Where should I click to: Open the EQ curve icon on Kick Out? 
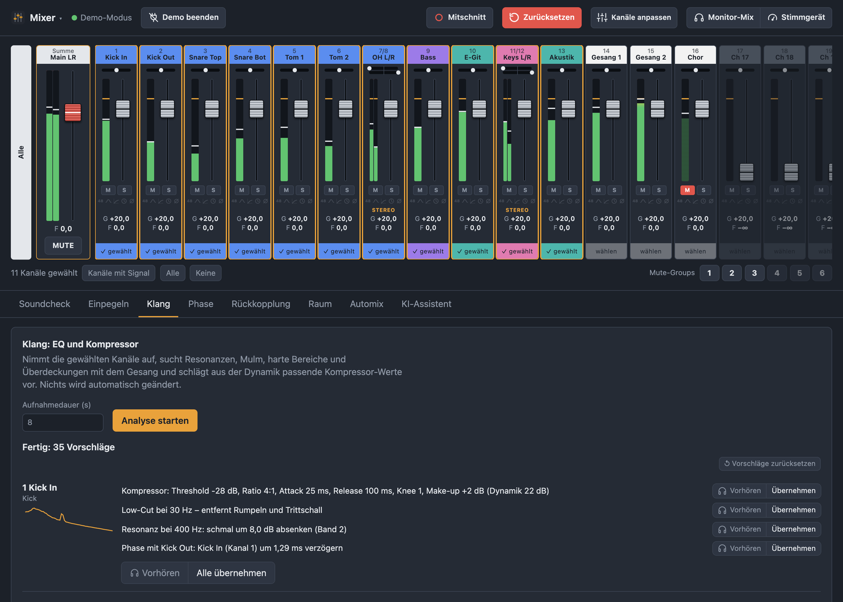153,201
